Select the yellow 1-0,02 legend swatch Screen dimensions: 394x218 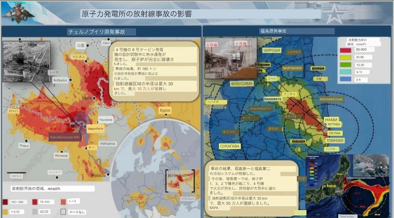click(5, 211)
